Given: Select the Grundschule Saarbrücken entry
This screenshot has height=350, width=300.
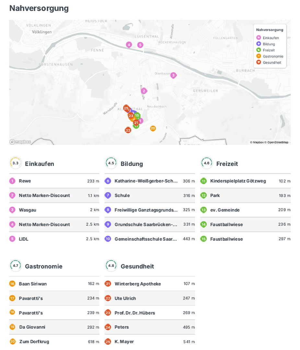Looking at the screenshot, I should click(150, 224).
